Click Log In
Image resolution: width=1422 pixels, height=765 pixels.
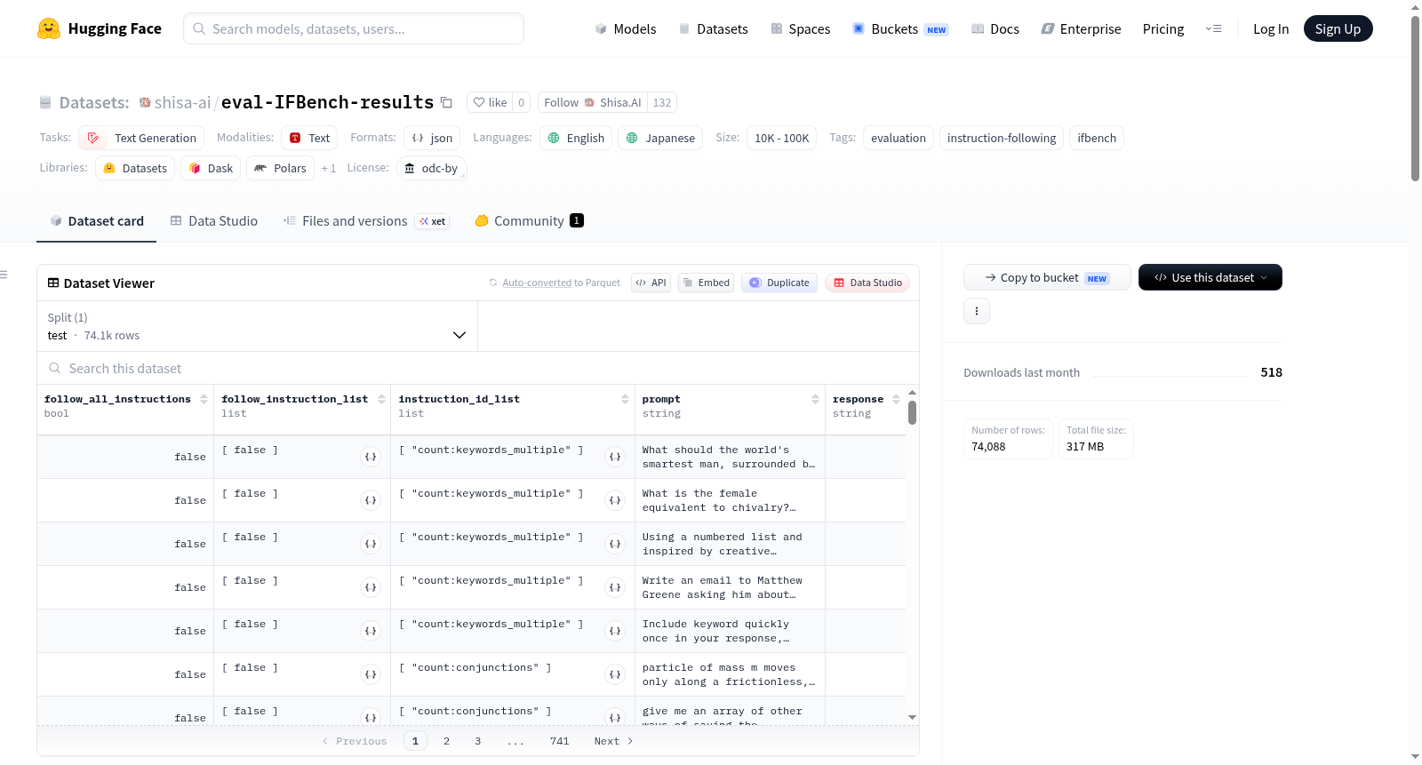pyautogui.click(x=1271, y=28)
